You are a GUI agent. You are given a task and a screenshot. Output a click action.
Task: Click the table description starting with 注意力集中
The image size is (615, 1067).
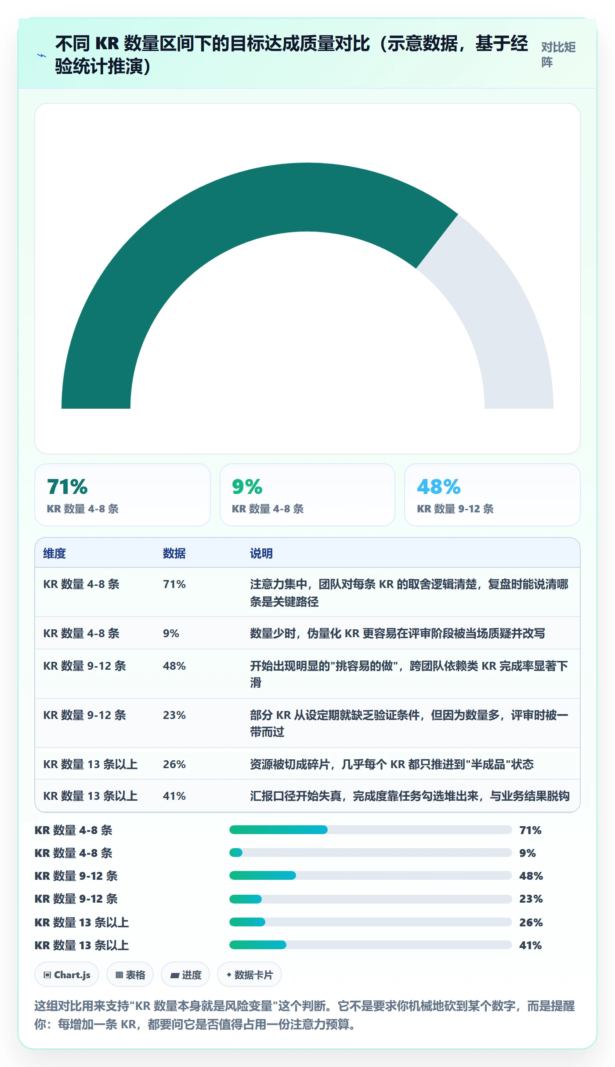[409, 592]
